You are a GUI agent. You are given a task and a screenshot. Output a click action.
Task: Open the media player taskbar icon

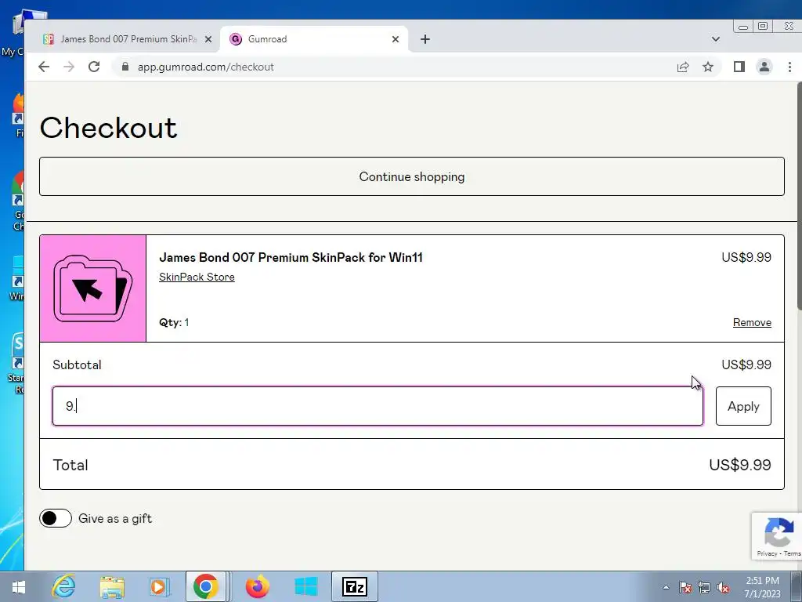coord(160,586)
